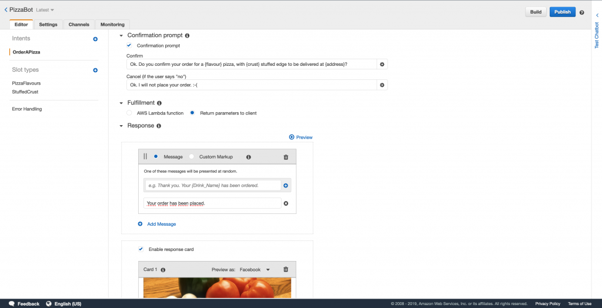Add a slot type with plus icon
The width and height of the screenshot is (602, 308).
click(95, 71)
